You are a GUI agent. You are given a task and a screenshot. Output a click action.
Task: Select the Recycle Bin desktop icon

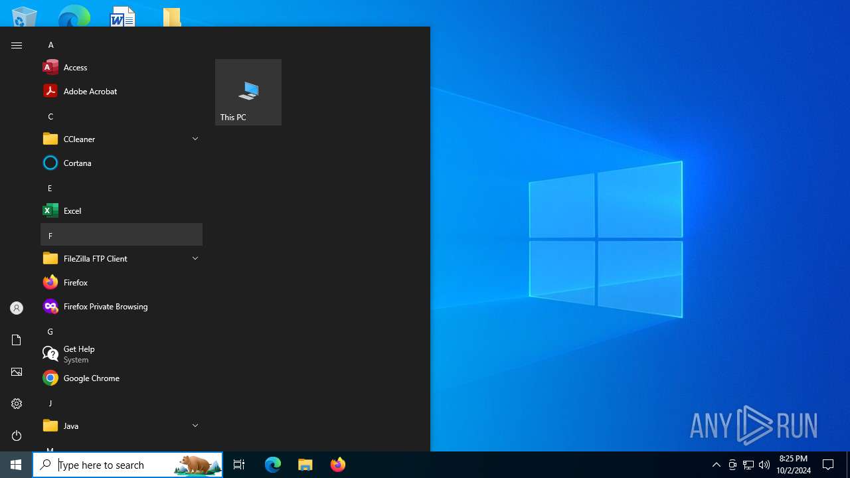click(25, 16)
